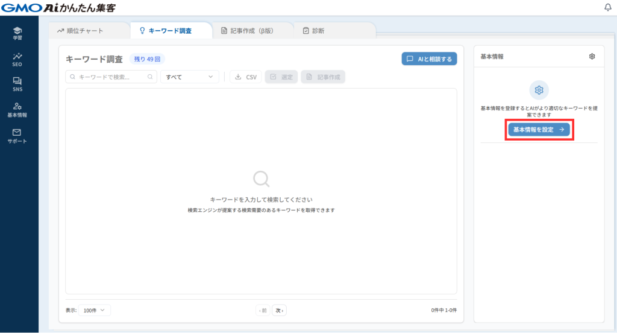The height and width of the screenshot is (333, 617).
Task: Open サポート mail icon in sidebar
Action: click(x=17, y=136)
